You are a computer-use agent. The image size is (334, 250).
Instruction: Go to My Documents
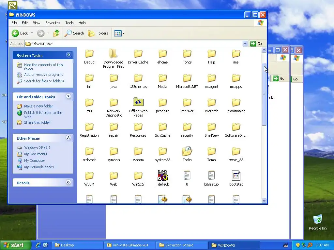(x=35, y=154)
